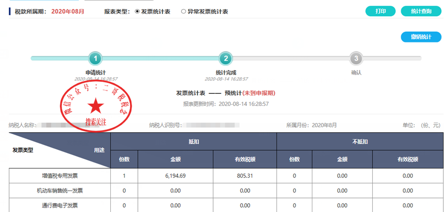This screenshot has height=212, width=444.
Task: Select the 机动车销售统一发票 row label
Action: [x=59, y=191]
